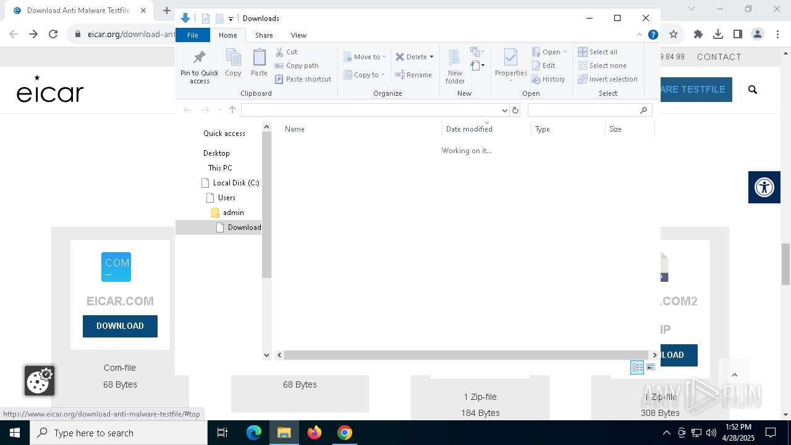791x445 pixels.
Task: Open new Chrome tab
Action: tap(166, 11)
